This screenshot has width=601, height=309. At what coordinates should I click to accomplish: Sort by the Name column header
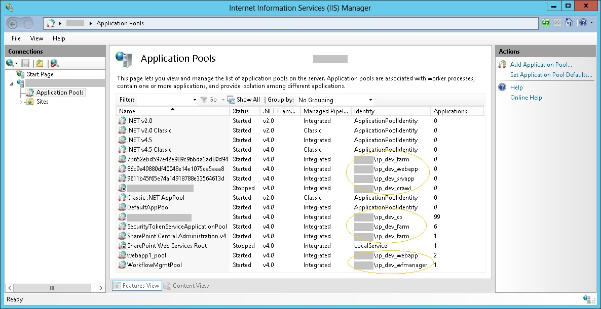pyautogui.click(x=173, y=111)
